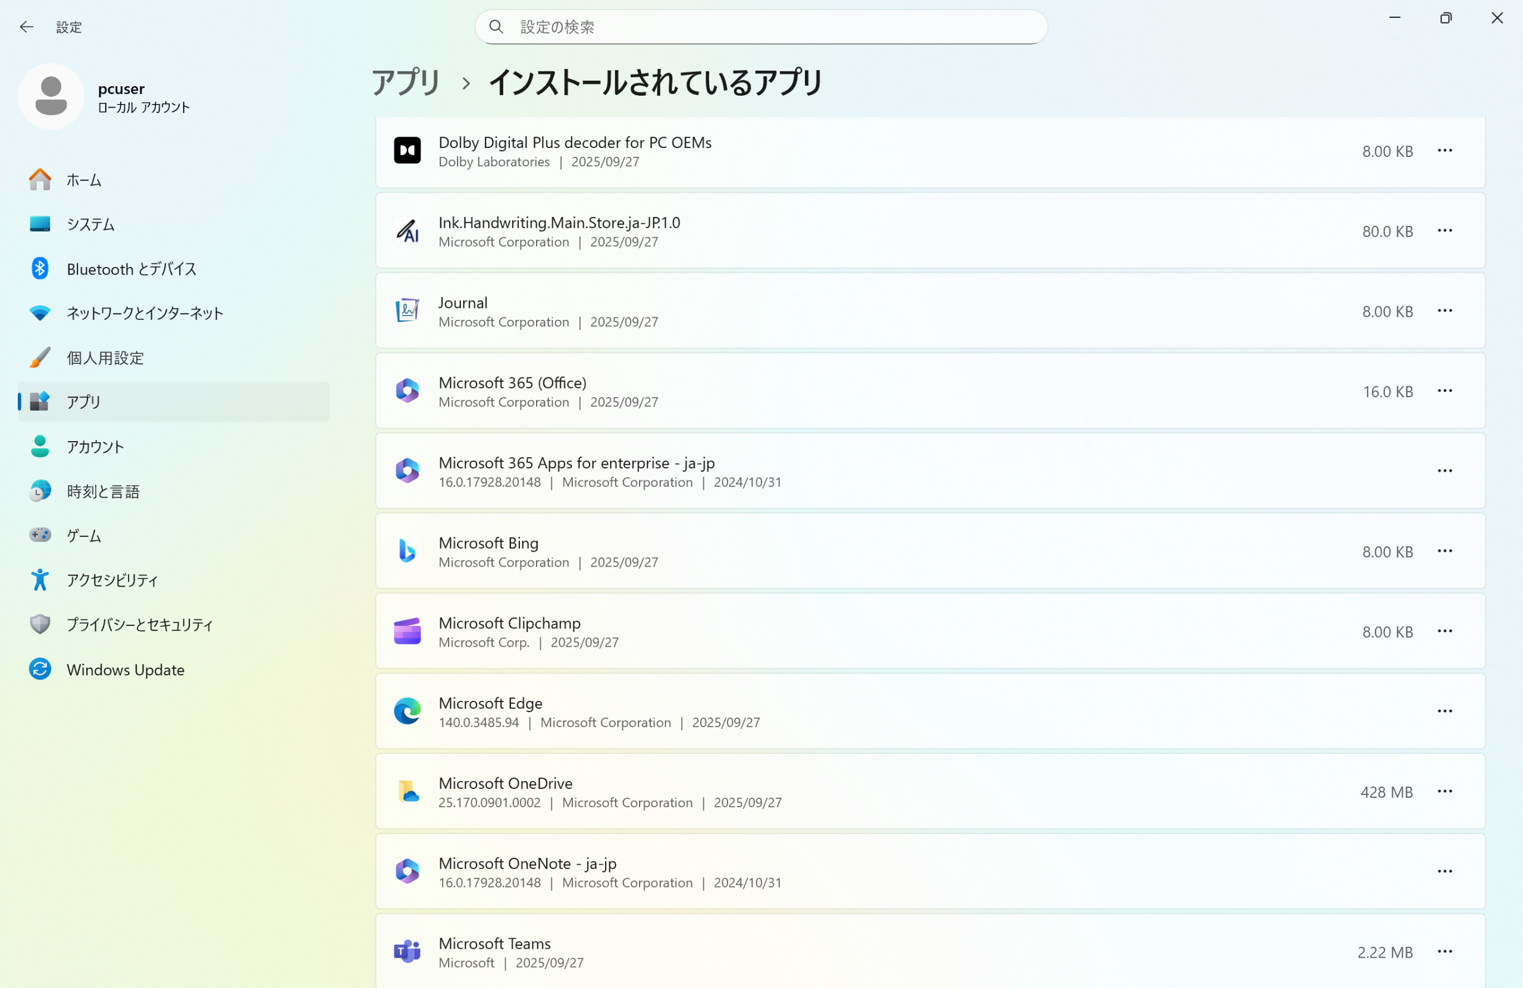Screen dimensions: 1523x988
Task: Click the Microsoft Edge app icon
Action: 407,711
